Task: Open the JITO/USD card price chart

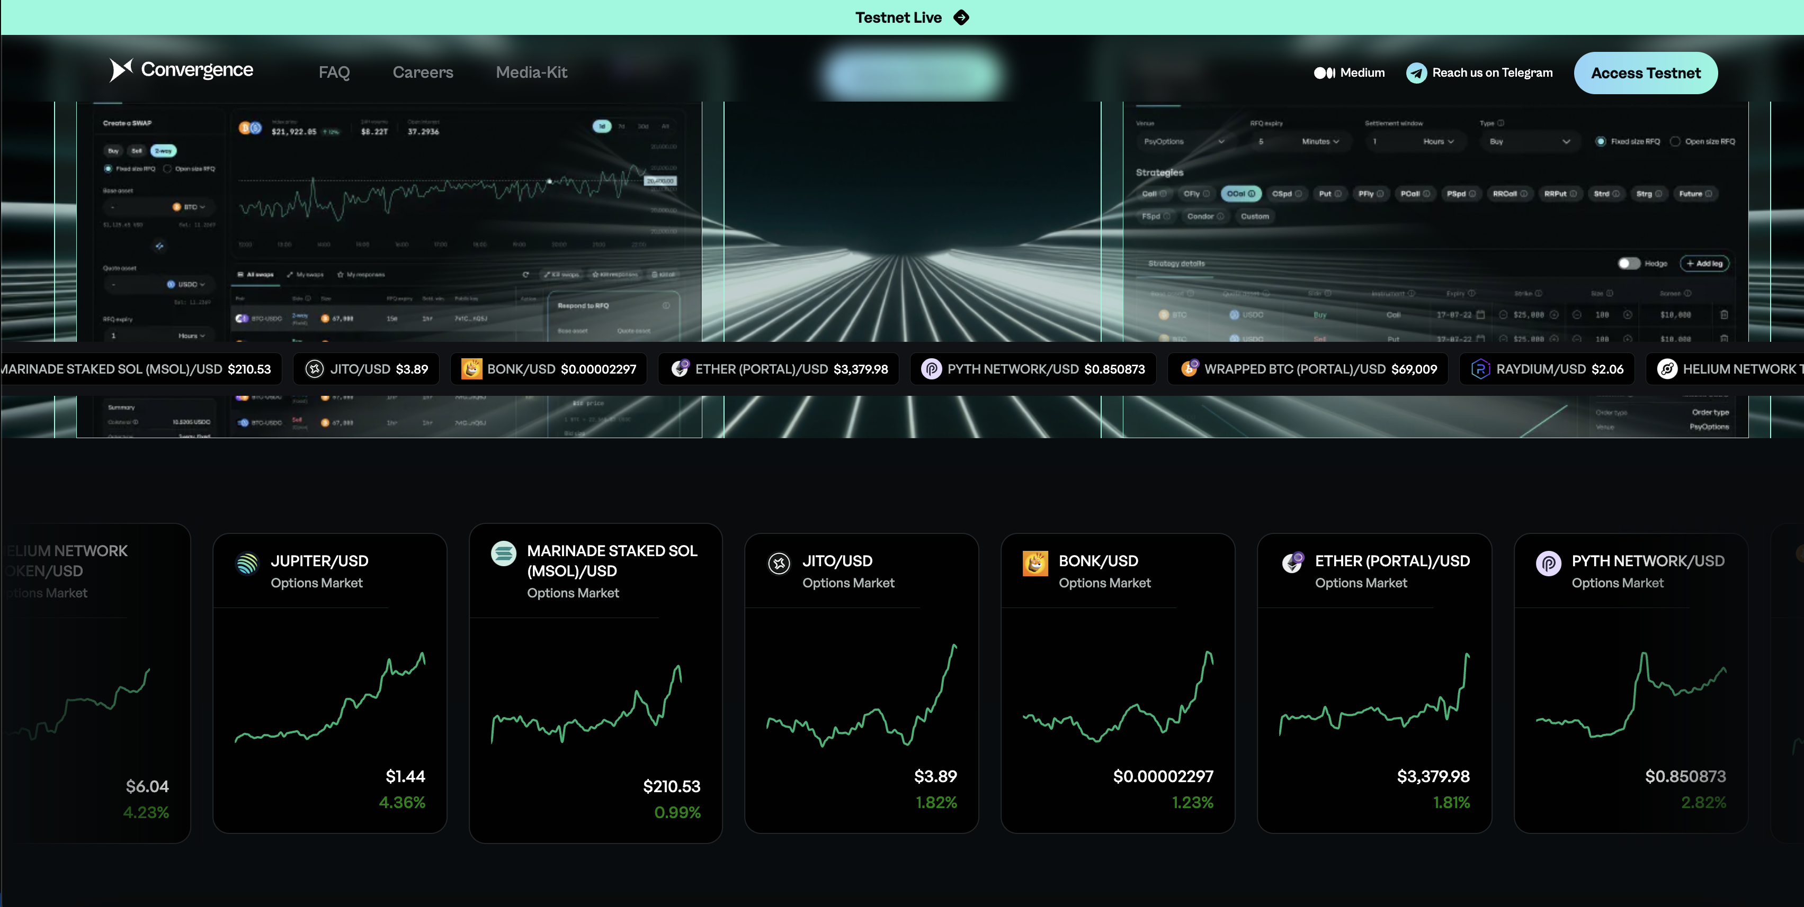Action: click(861, 696)
